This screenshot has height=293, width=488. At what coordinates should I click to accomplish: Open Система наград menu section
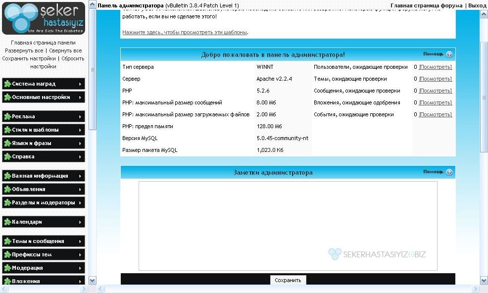(44, 84)
